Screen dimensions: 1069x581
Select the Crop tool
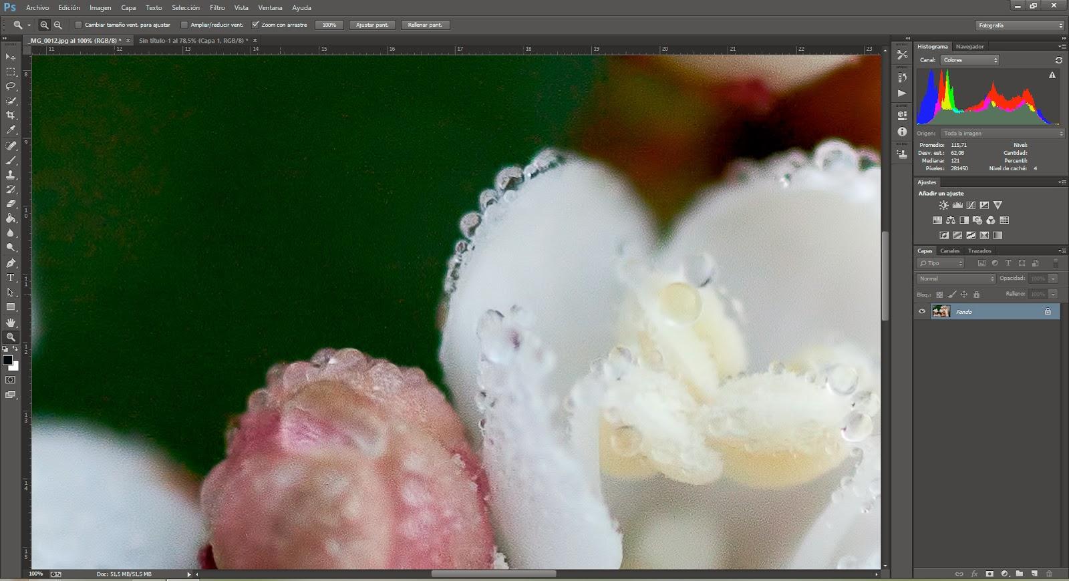point(11,116)
